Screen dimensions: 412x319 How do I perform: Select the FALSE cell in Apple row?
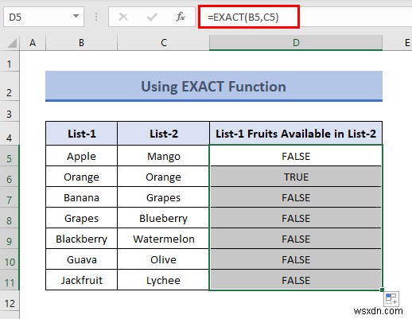tap(296, 156)
